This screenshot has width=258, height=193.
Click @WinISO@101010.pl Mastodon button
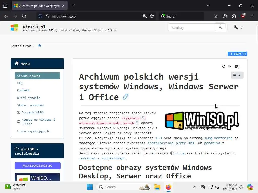pyautogui.click(x=38, y=166)
